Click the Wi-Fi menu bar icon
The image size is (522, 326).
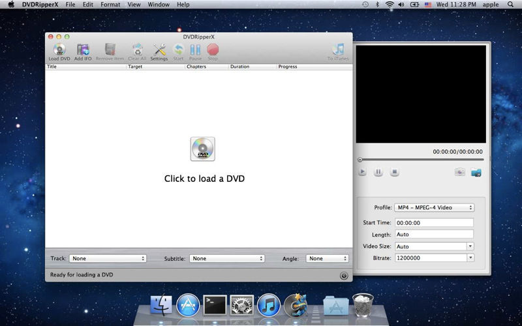[389, 5]
